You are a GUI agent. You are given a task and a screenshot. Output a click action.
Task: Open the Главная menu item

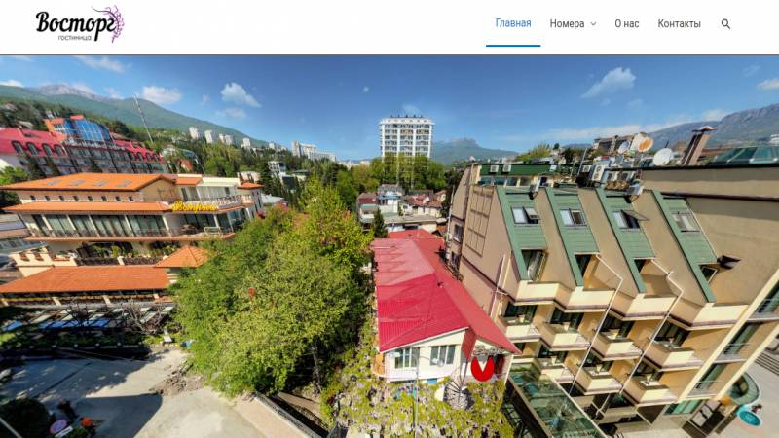(513, 23)
